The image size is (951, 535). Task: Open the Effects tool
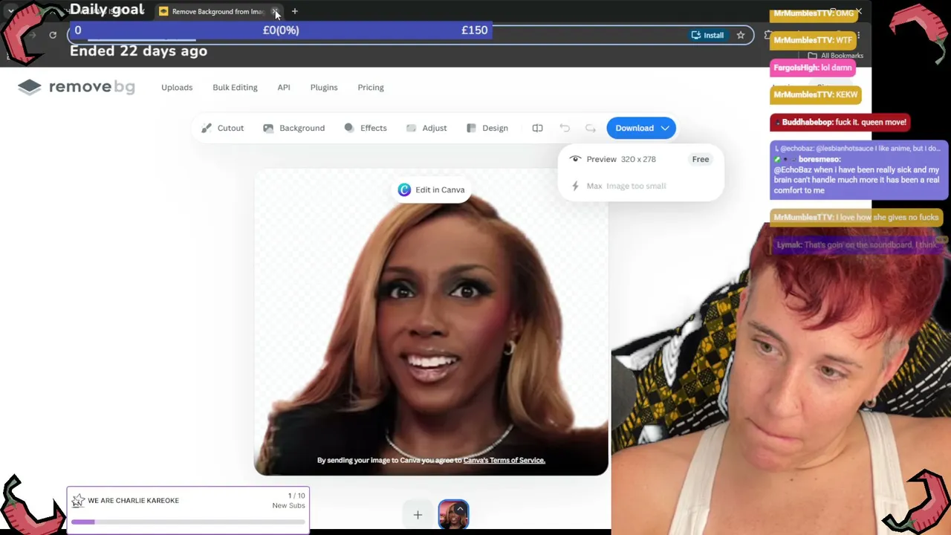pos(366,128)
